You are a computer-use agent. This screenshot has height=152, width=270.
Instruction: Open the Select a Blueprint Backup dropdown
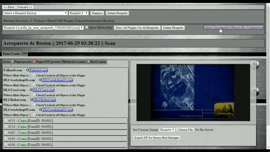[x=35, y=13]
